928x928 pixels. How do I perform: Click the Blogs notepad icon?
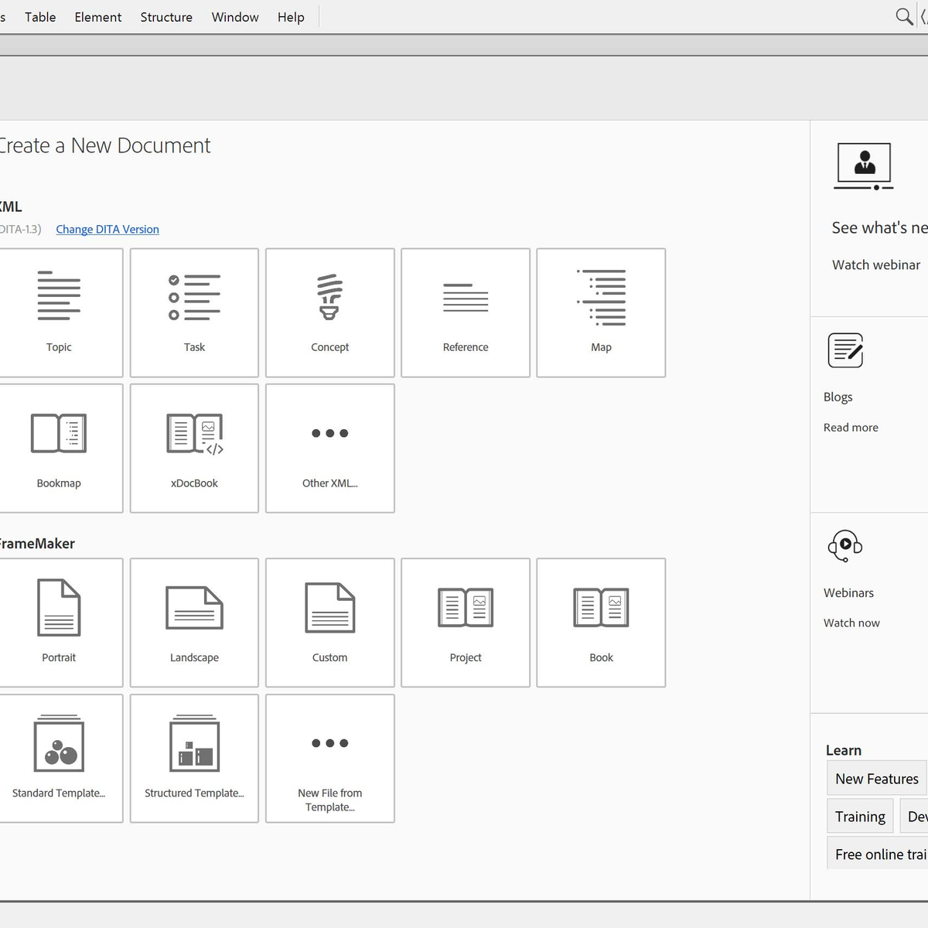click(x=845, y=350)
